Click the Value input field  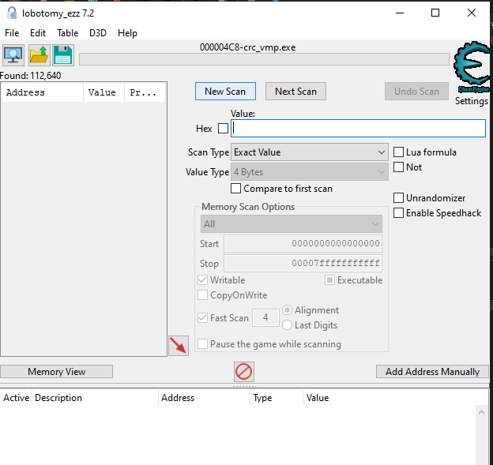point(358,128)
